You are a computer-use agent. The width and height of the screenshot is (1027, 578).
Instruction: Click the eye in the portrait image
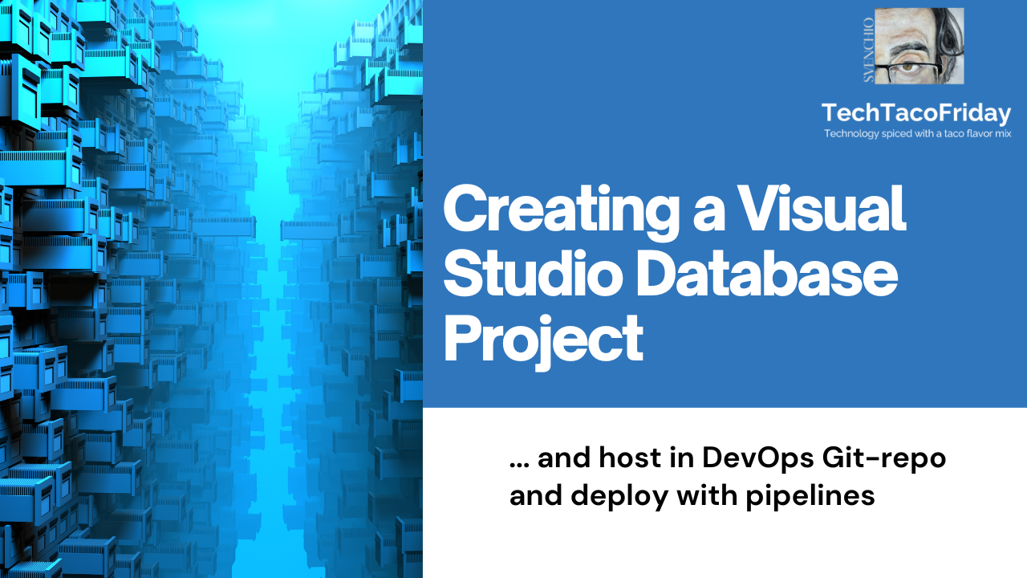point(908,67)
